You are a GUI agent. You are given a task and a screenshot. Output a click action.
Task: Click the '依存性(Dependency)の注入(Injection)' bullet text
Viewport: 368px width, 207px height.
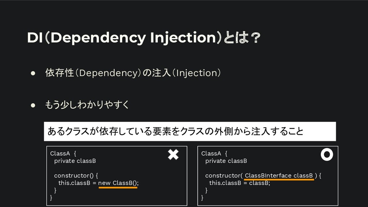(x=133, y=73)
